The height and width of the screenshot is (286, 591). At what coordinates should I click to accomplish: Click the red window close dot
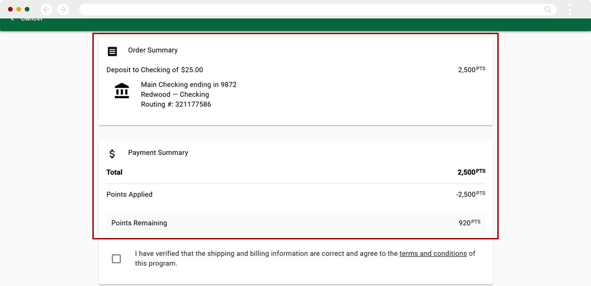pos(10,9)
